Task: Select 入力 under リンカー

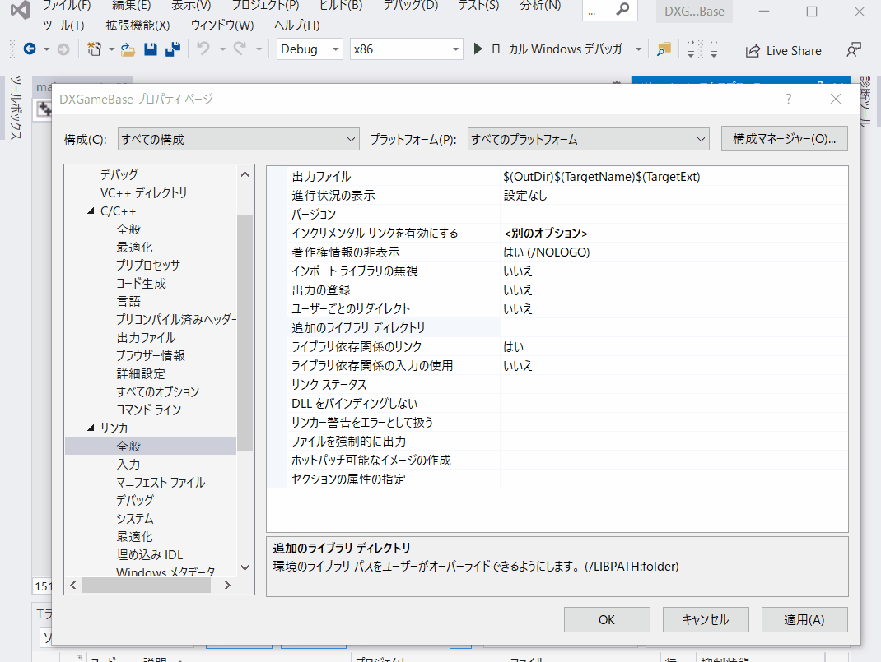Action: click(128, 465)
